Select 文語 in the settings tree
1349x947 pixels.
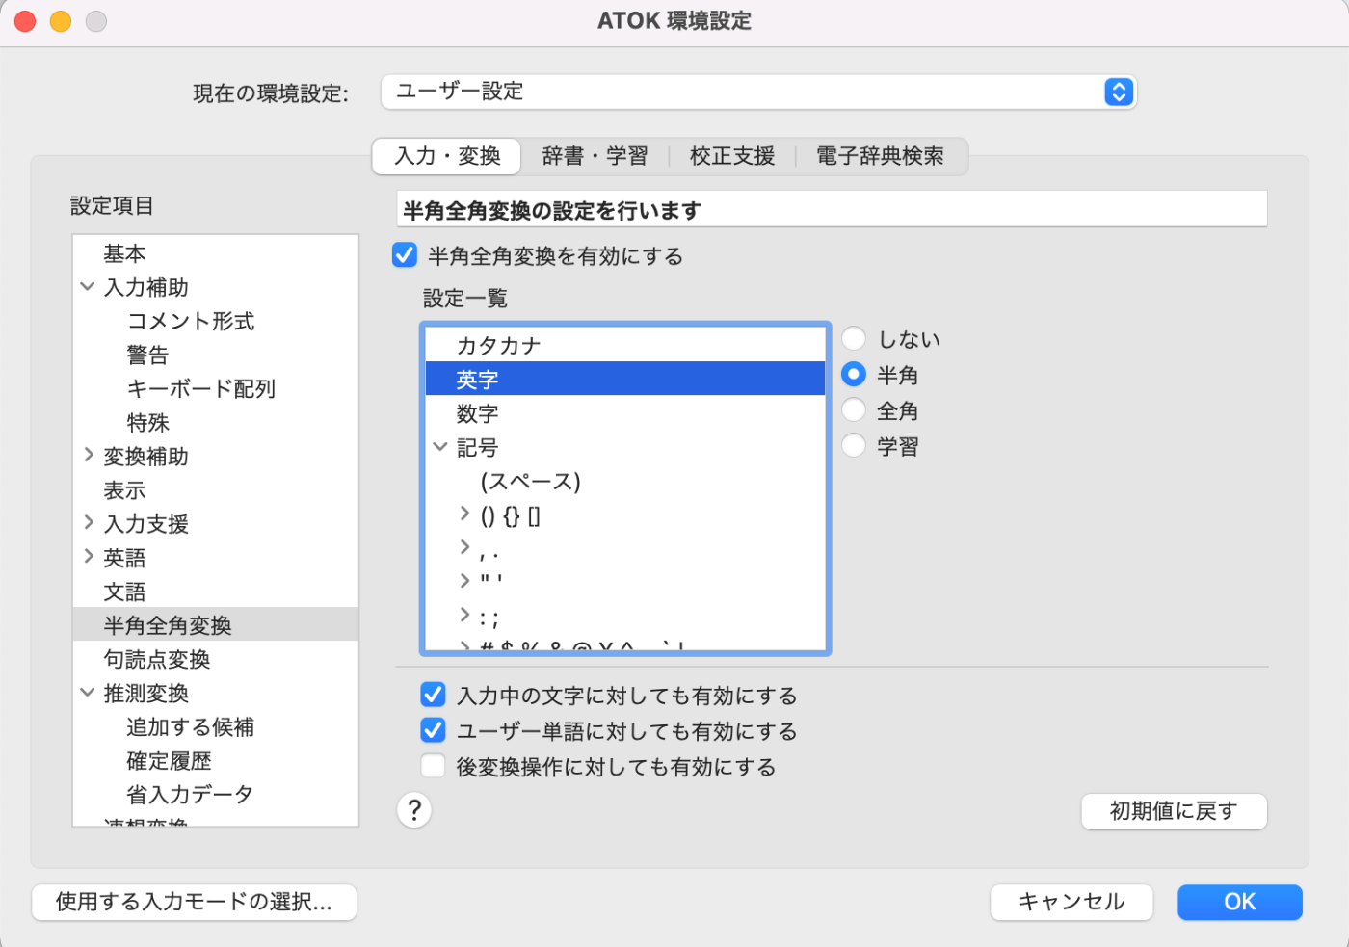click(216, 592)
